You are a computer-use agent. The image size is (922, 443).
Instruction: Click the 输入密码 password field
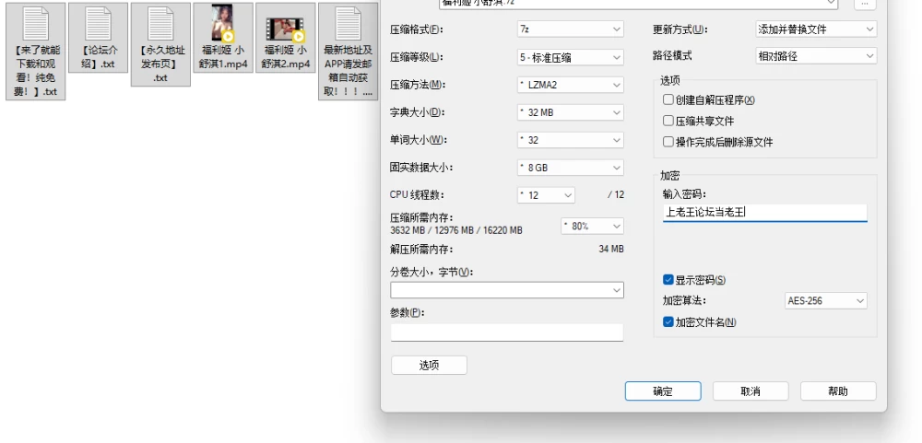tap(765, 213)
